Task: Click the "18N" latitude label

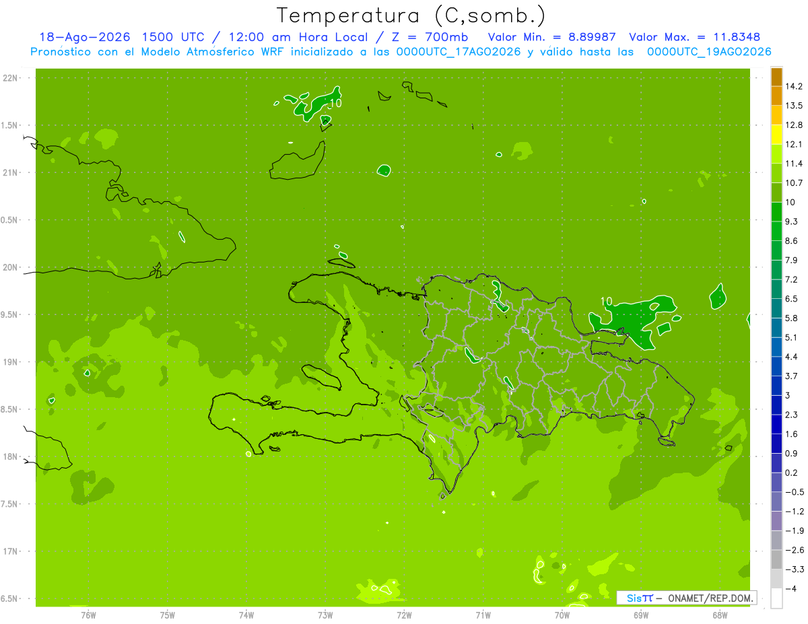Action: pyautogui.click(x=10, y=457)
